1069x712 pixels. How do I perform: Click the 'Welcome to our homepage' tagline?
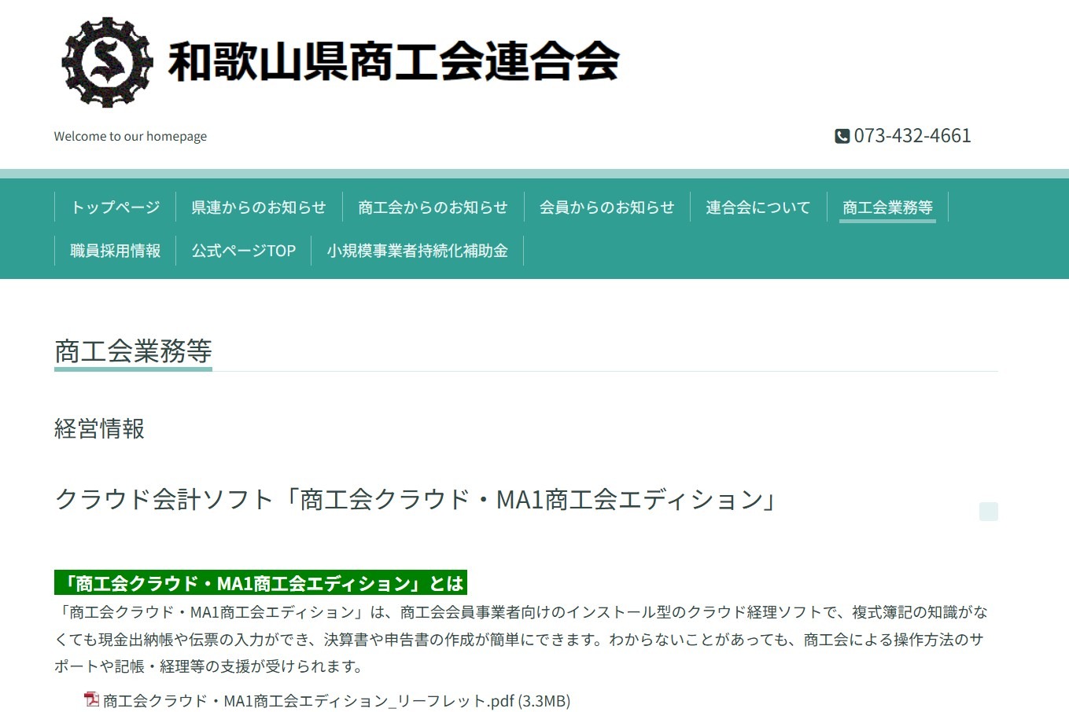131,136
